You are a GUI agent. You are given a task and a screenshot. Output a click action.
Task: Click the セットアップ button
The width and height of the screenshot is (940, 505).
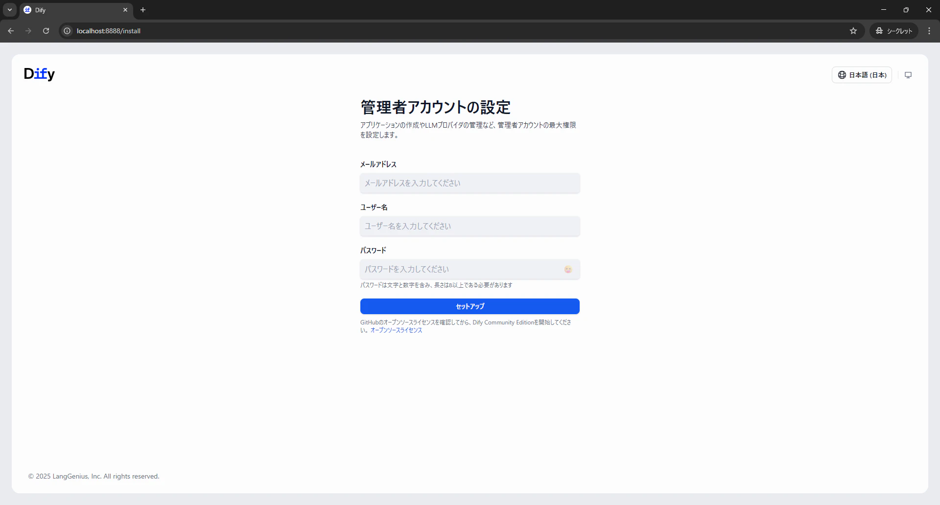point(470,306)
